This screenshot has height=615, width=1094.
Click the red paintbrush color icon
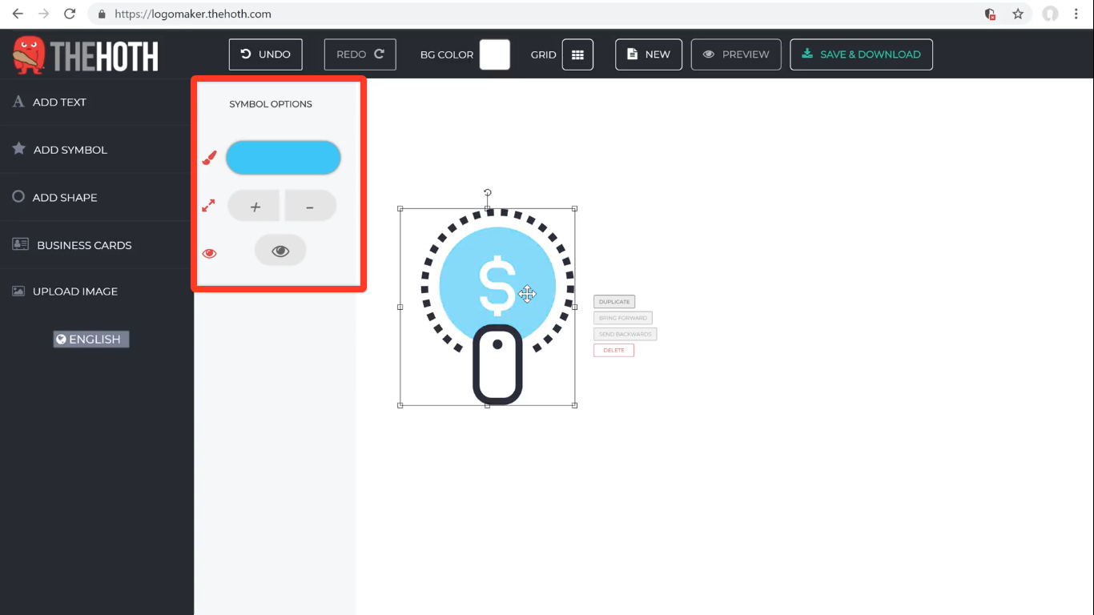[209, 158]
